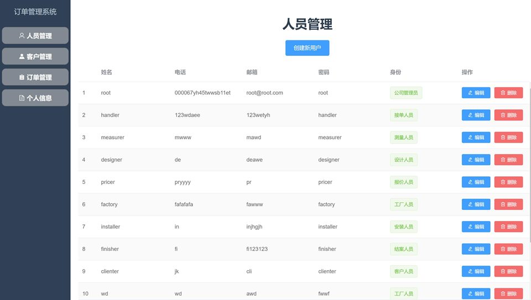Click the 安装人员 role tag
Image resolution: width=531 pixels, height=300 pixels.
(403, 227)
